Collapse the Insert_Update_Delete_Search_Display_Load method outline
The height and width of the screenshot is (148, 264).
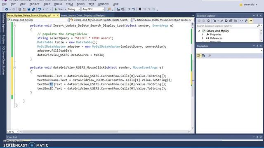pyautogui.click(x=14, y=25)
